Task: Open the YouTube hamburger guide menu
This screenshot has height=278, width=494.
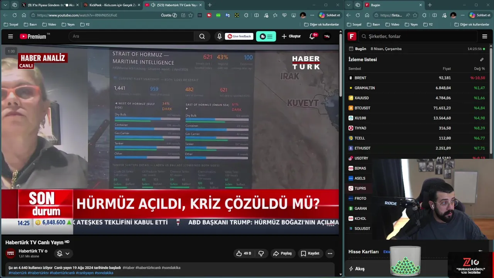Action: [x=10, y=36]
